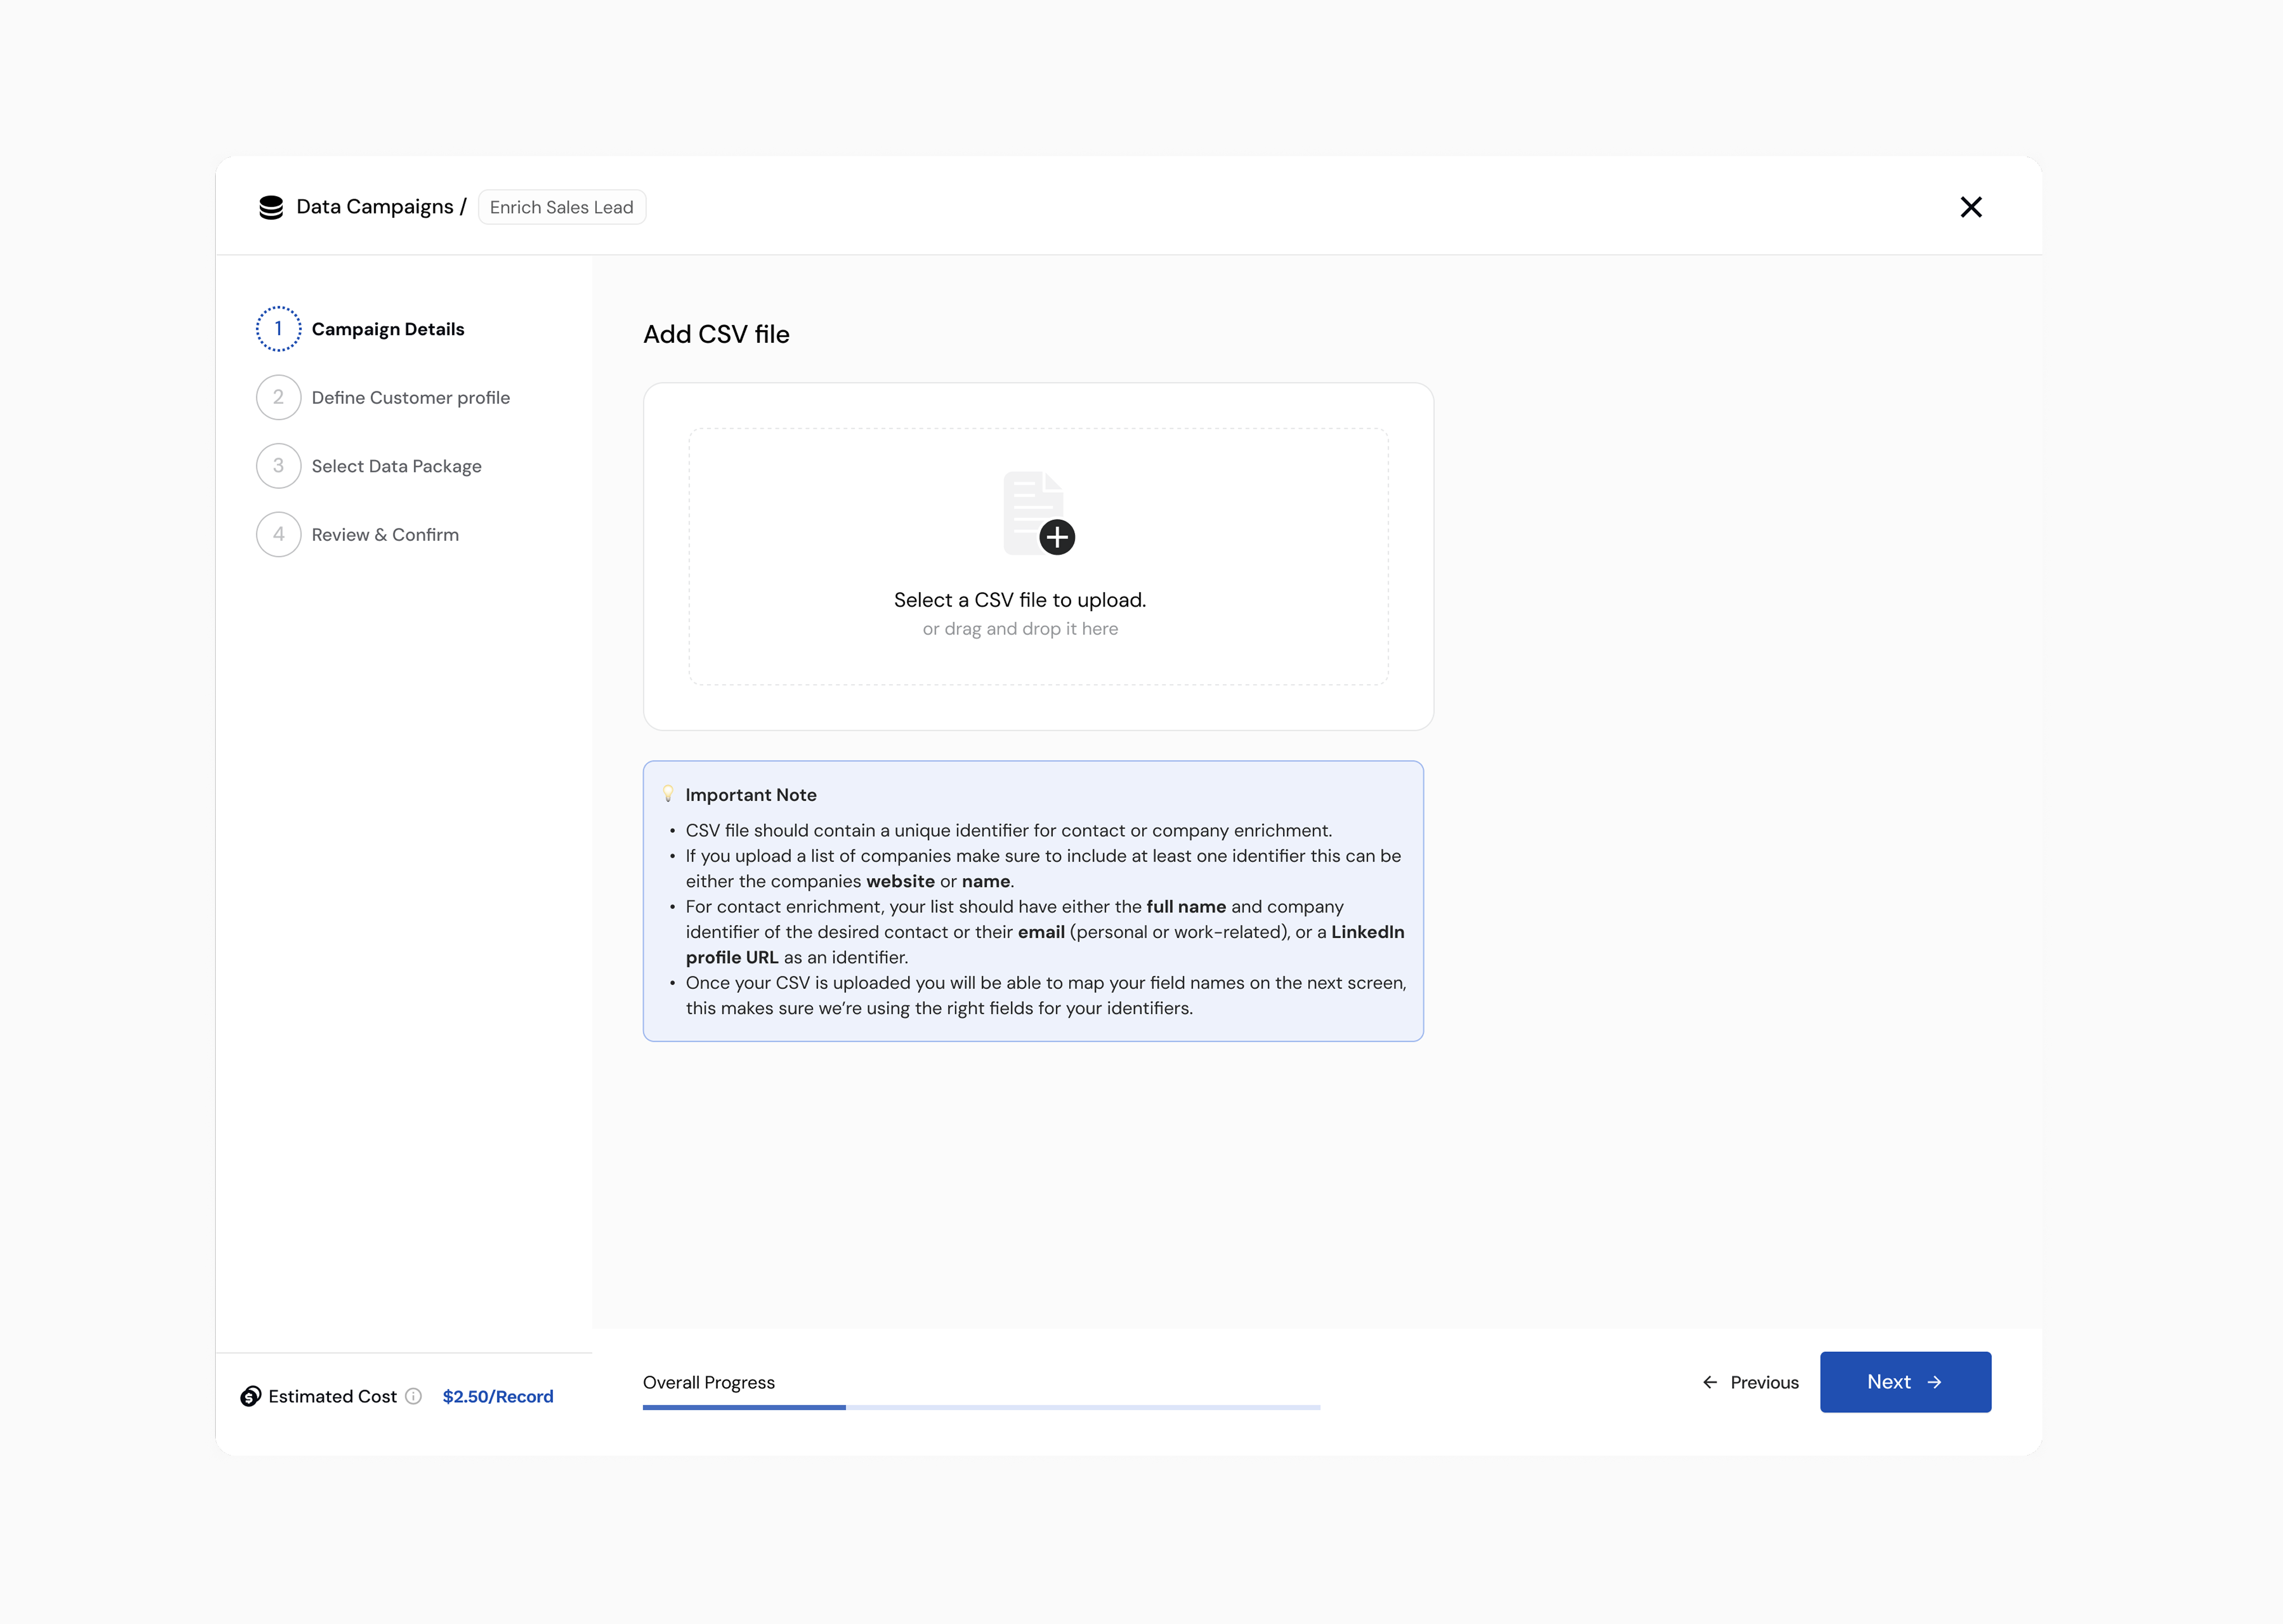Close the campaign dialog with X

pyautogui.click(x=1970, y=207)
